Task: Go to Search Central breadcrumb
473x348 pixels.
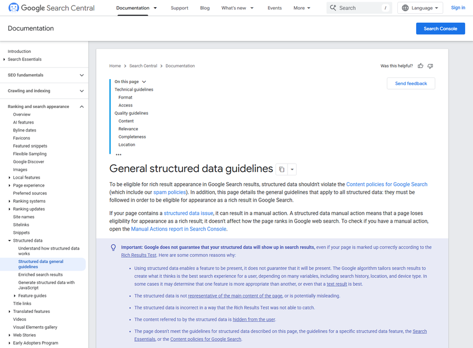Action: pos(143,66)
